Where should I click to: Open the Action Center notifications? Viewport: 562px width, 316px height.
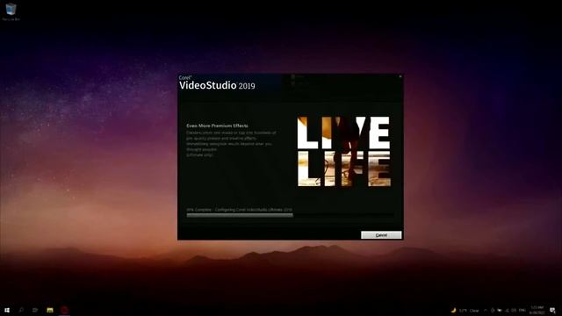552,310
